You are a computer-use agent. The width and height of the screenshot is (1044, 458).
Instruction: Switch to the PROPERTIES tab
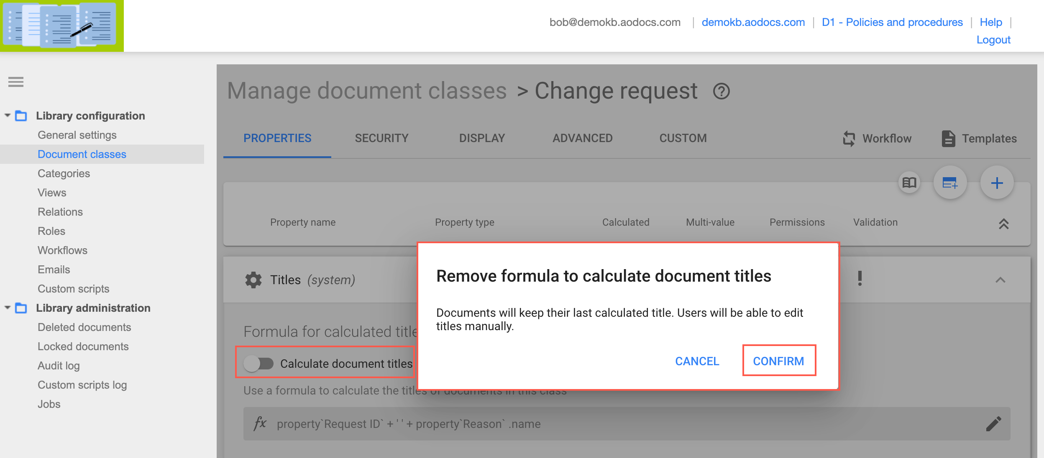tap(277, 138)
